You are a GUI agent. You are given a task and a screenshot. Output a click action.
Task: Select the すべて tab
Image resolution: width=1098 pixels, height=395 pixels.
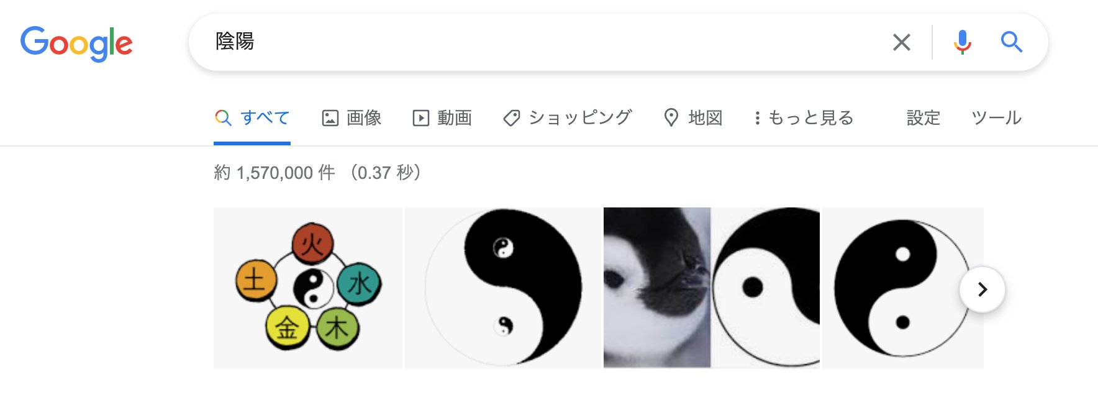[x=252, y=117]
